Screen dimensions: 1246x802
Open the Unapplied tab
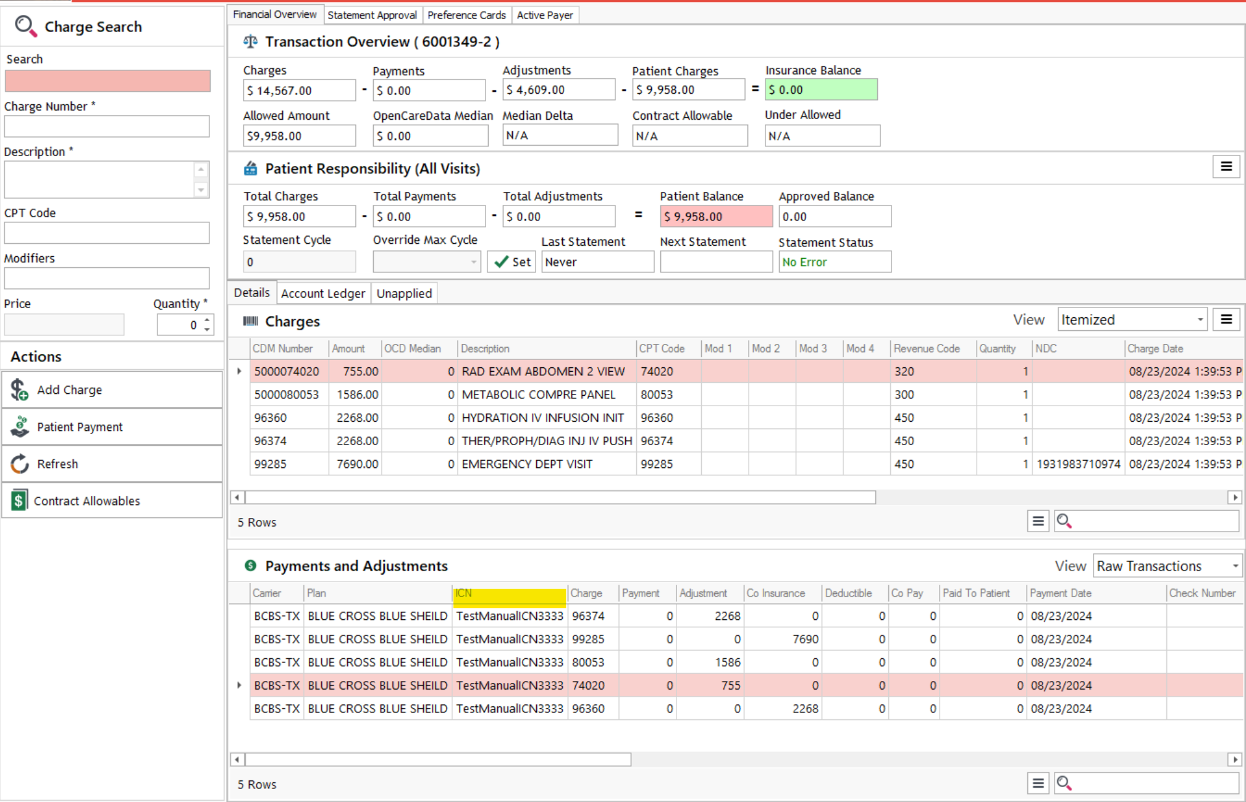click(404, 293)
